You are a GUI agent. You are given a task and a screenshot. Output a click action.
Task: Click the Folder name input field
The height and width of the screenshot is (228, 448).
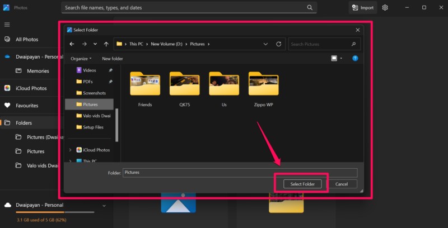(239, 173)
